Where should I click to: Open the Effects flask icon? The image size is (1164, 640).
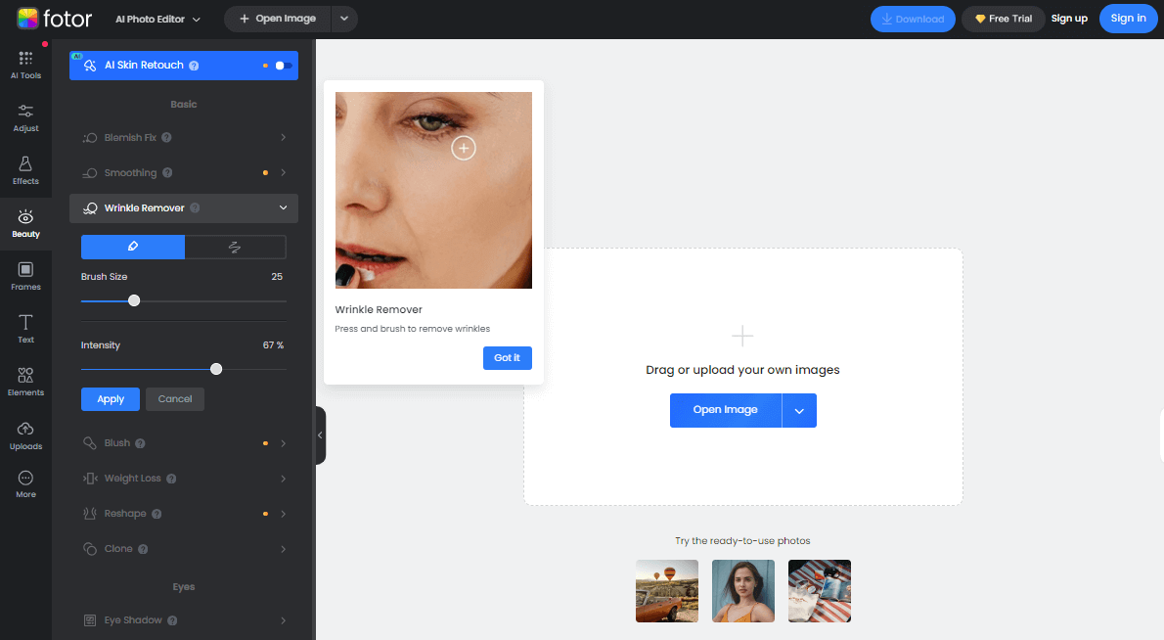[25, 170]
